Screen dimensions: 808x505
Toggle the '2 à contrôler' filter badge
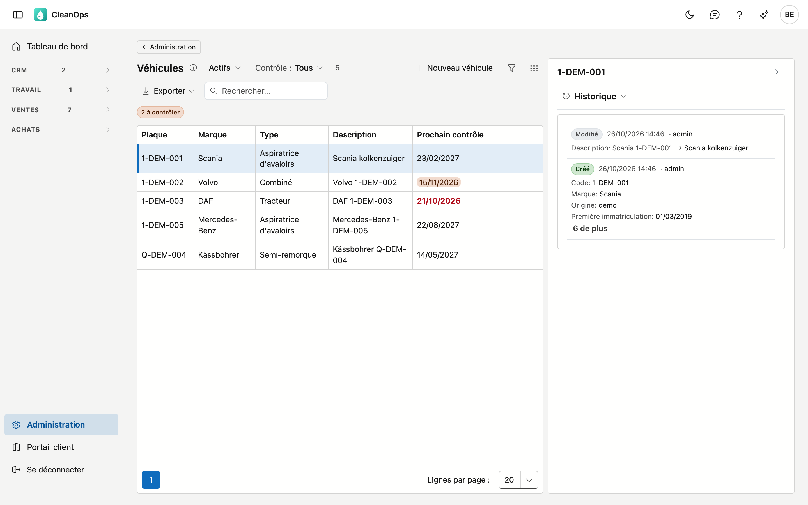click(x=160, y=112)
